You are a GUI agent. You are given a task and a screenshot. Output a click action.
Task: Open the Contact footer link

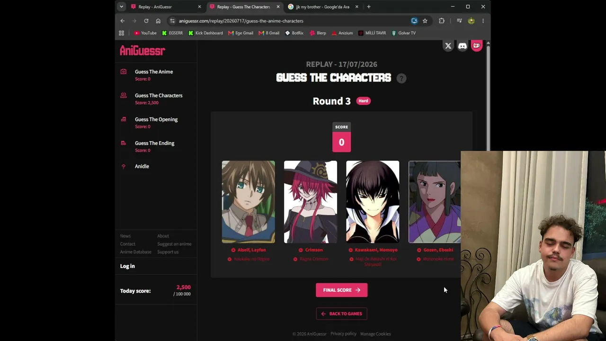point(128,244)
